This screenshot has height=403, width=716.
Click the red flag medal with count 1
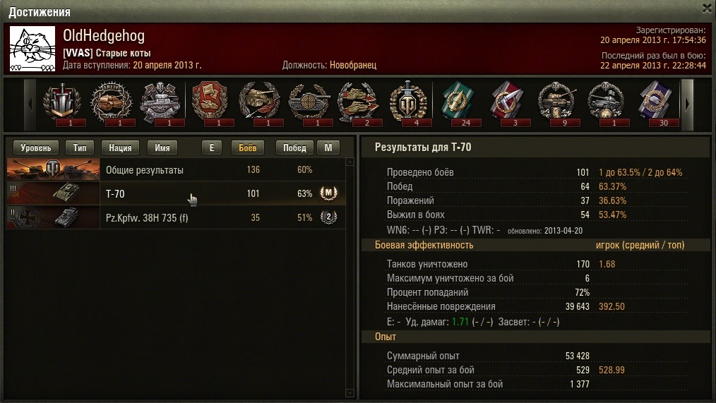pyautogui.click(x=210, y=102)
